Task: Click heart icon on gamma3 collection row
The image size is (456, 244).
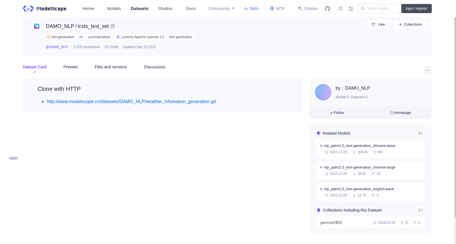Action: [x=415, y=223]
